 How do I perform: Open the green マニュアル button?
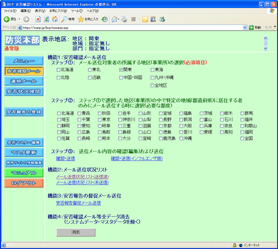(x=24, y=173)
